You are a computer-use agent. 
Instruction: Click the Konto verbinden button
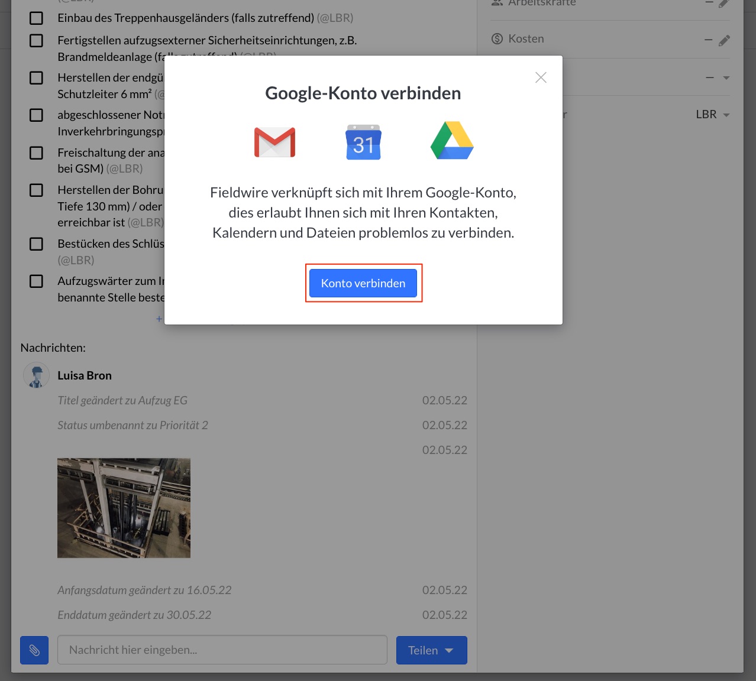click(363, 283)
